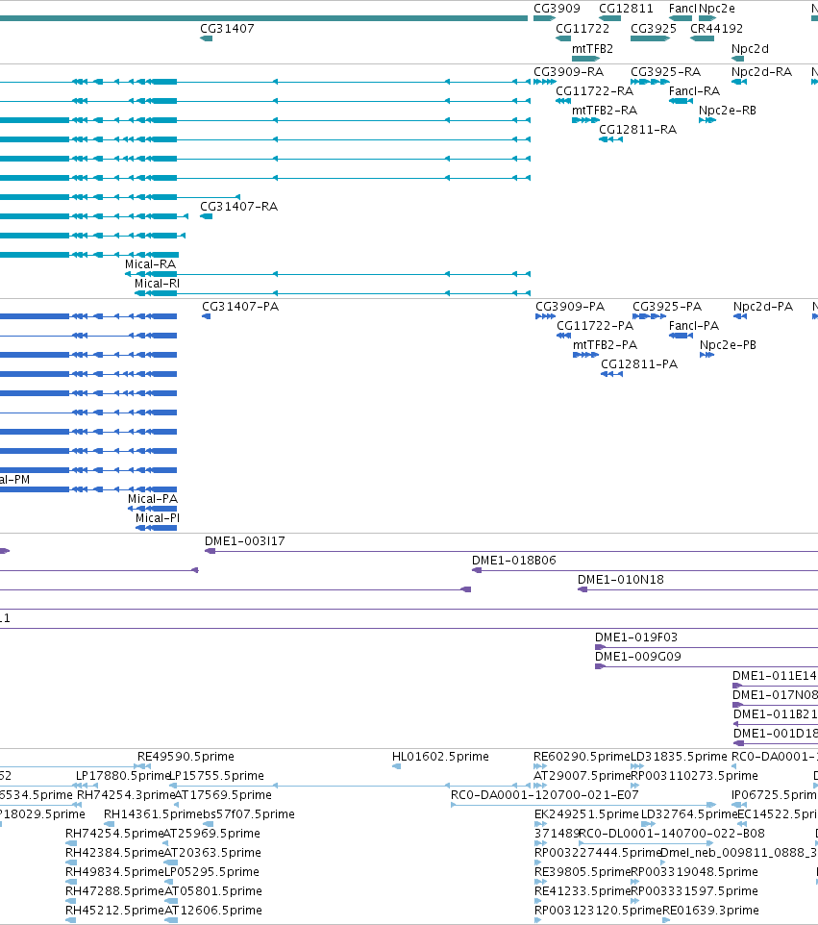Select the Npc2d gene label
The height and width of the screenshot is (925, 818).
750,48
